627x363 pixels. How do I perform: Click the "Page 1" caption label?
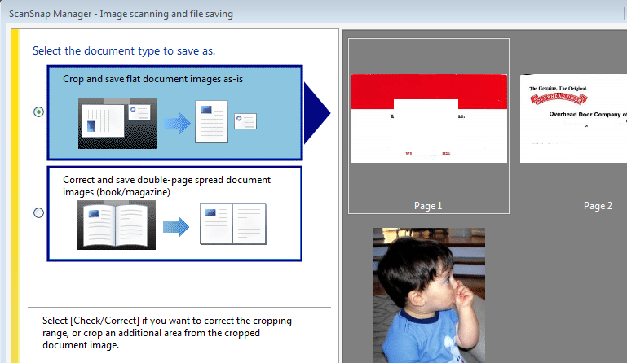coord(428,206)
